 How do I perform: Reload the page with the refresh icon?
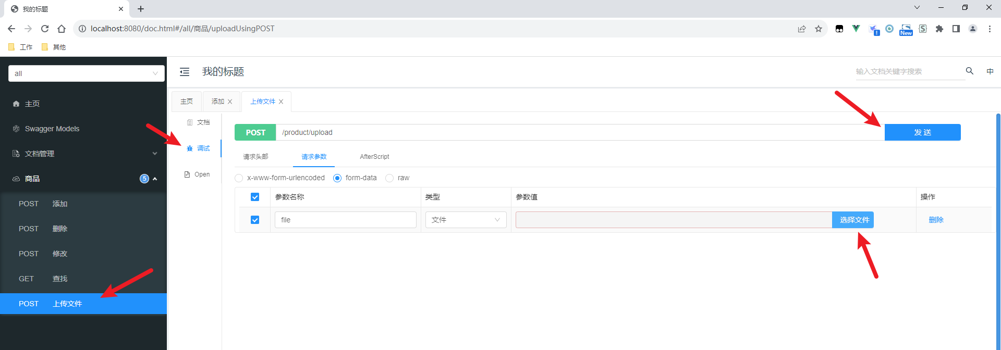45,29
